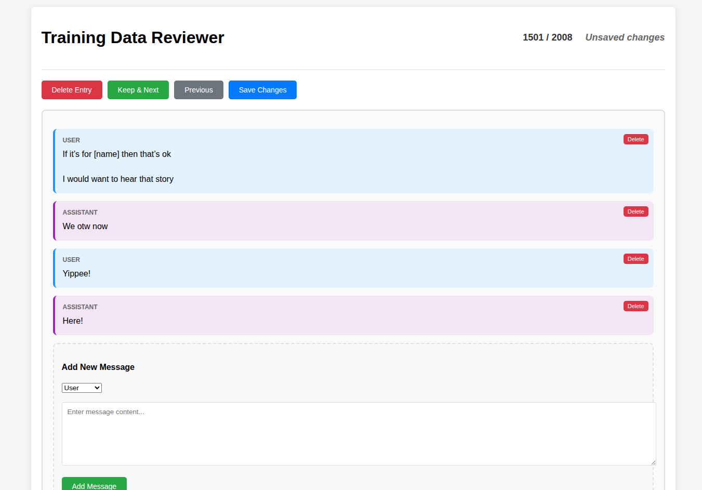The height and width of the screenshot is (490, 702).
Task: Click the USER label on the third message
Action: 71,259
